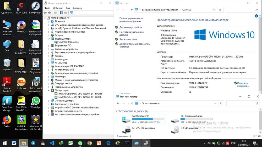Image resolution: width=262 pixels, height=147 pixels.
Task: Select Corel Font Manager desktop icon
Action: pos(7,104)
